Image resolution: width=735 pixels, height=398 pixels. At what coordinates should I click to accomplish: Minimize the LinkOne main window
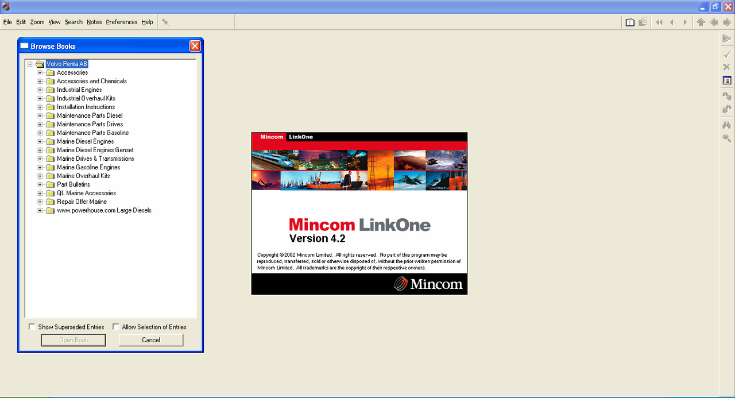pos(703,6)
